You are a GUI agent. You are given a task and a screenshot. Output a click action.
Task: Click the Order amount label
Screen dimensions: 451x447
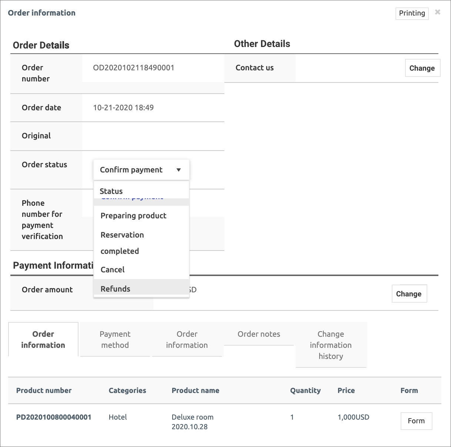click(47, 290)
